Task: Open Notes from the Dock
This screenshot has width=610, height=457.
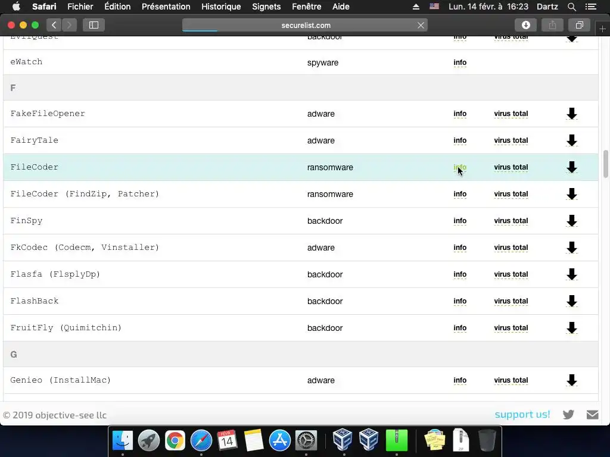Action: pyautogui.click(x=254, y=441)
